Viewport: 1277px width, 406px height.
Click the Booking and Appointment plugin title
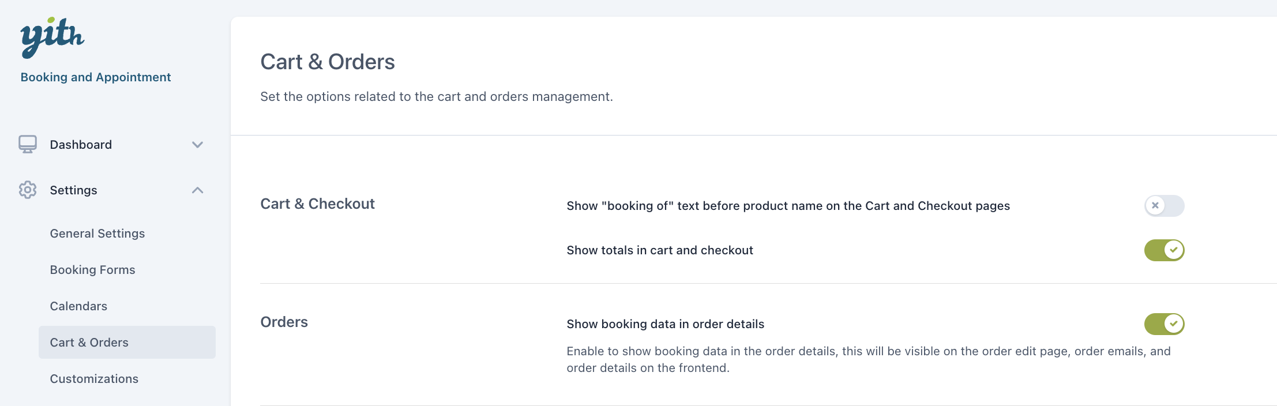[x=96, y=77]
